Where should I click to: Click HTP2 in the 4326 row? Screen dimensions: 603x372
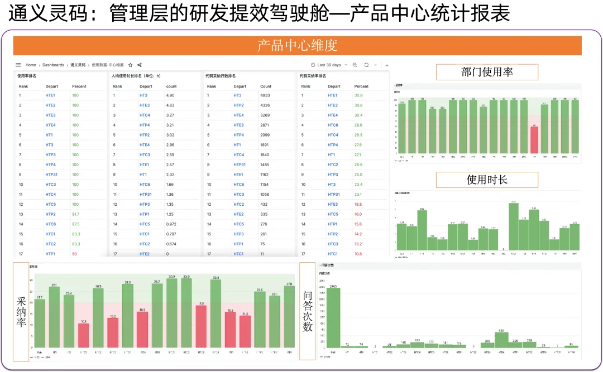pos(238,105)
